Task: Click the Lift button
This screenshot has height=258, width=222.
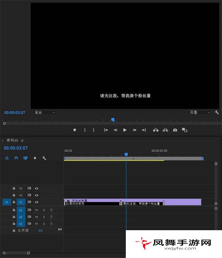Action: click(156, 130)
